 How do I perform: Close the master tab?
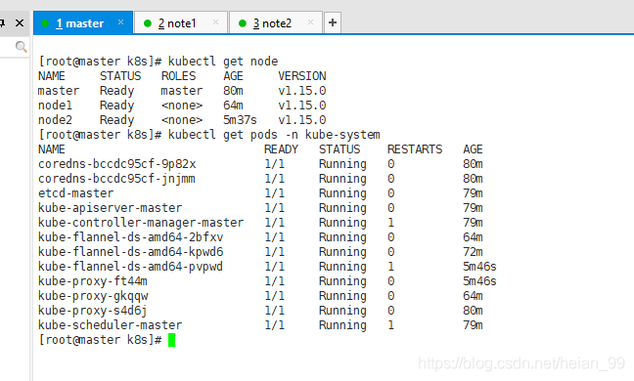pyautogui.click(x=120, y=22)
